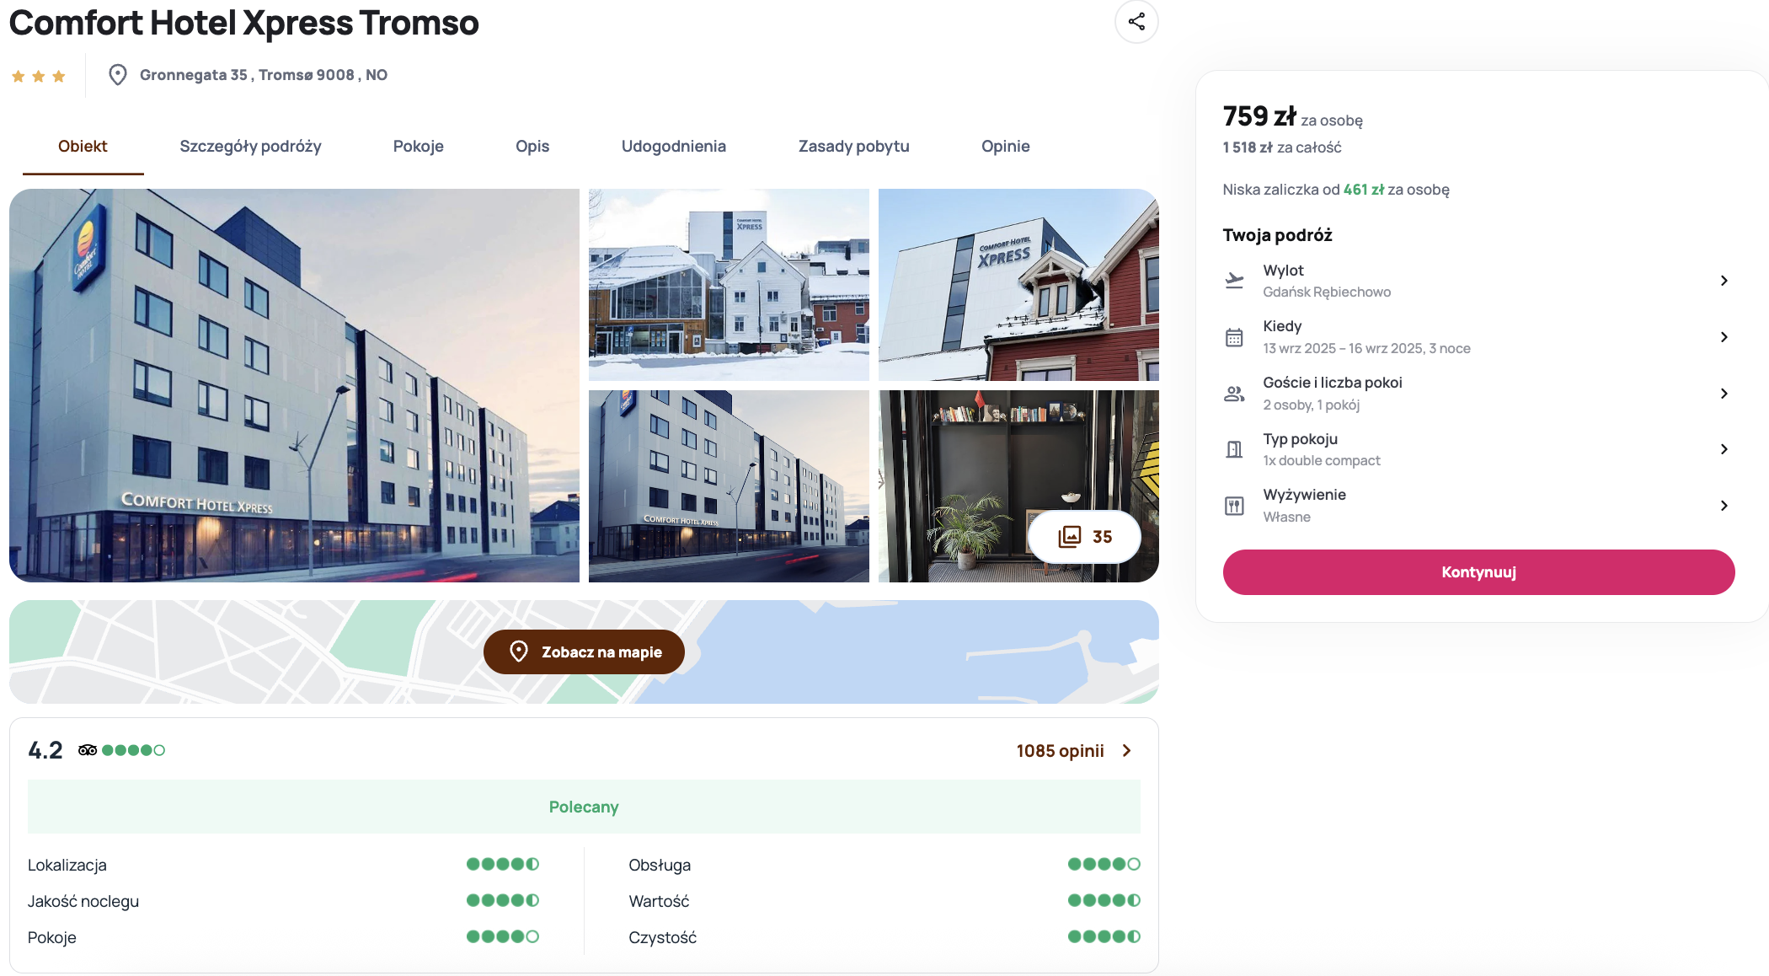The width and height of the screenshot is (1769, 976).
Task: Expand the Wylot departure airport option
Action: pyautogui.click(x=1724, y=281)
